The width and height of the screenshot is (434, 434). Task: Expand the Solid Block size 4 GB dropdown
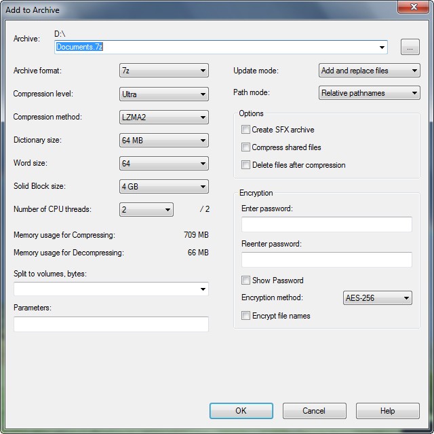164,186
